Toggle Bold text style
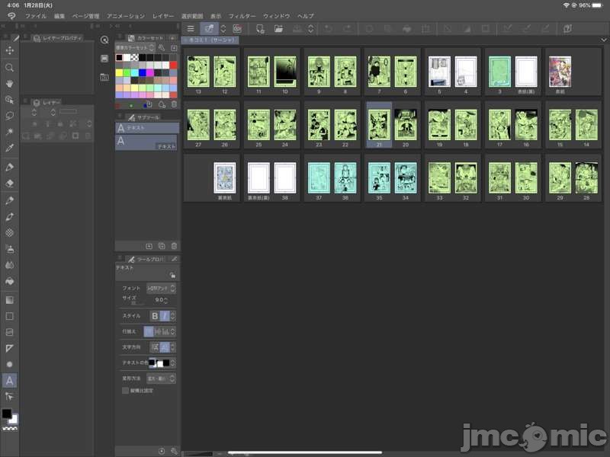 click(x=155, y=315)
